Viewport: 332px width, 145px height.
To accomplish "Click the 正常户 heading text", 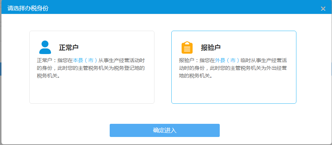I will tap(69, 47).
